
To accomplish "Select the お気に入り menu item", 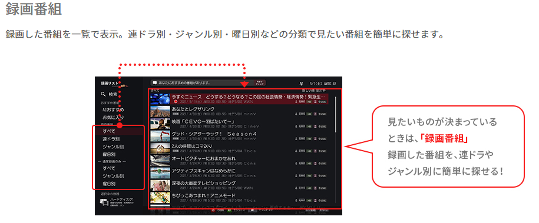I will pyautogui.click(x=113, y=118).
